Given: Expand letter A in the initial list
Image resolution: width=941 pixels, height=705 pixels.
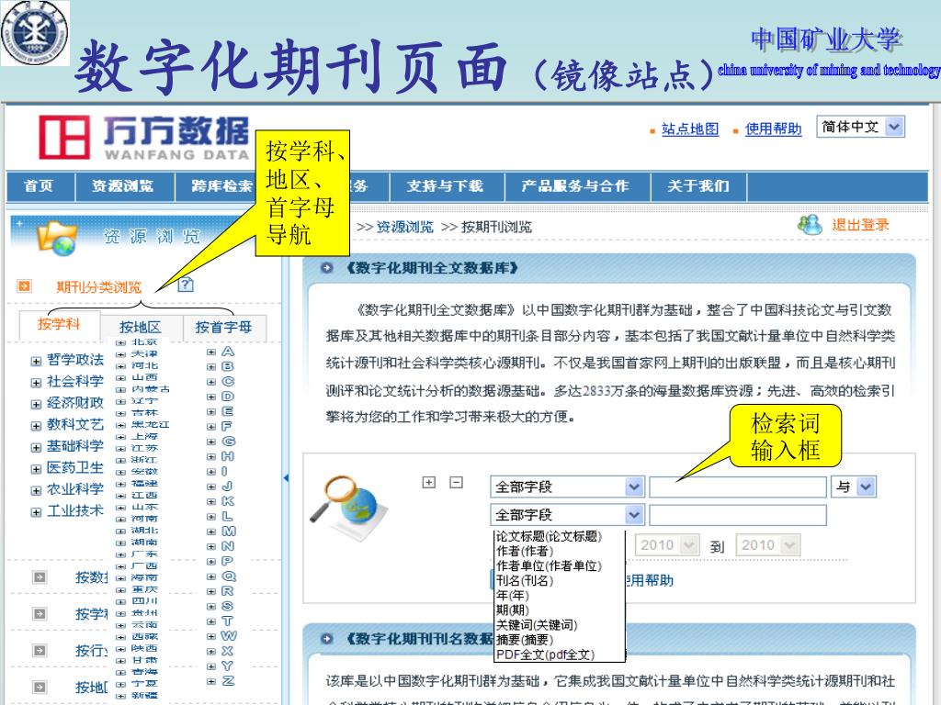Looking at the screenshot, I should pos(211,352).
